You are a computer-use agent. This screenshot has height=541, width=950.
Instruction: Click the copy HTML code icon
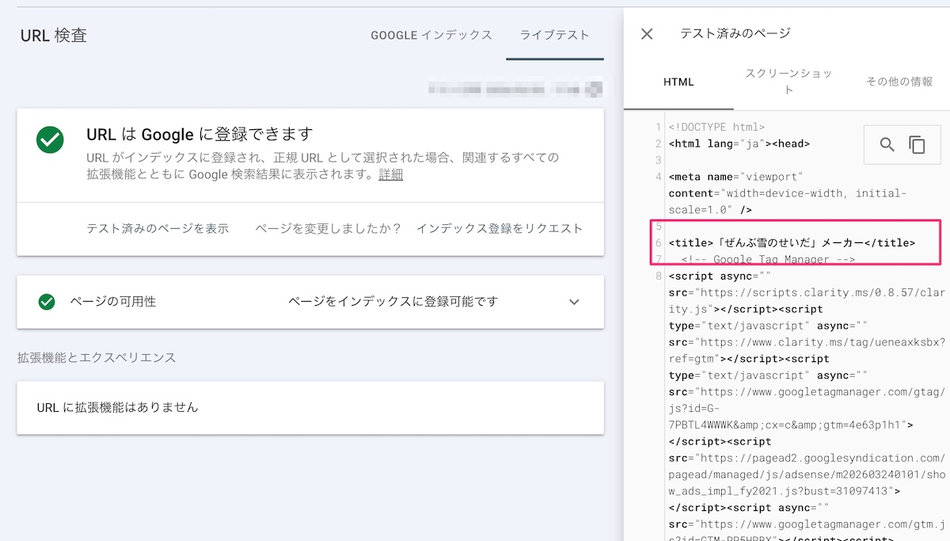click(x=917, y=145)
